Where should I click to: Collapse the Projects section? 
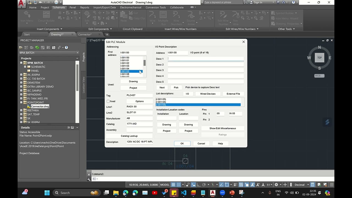77,58
